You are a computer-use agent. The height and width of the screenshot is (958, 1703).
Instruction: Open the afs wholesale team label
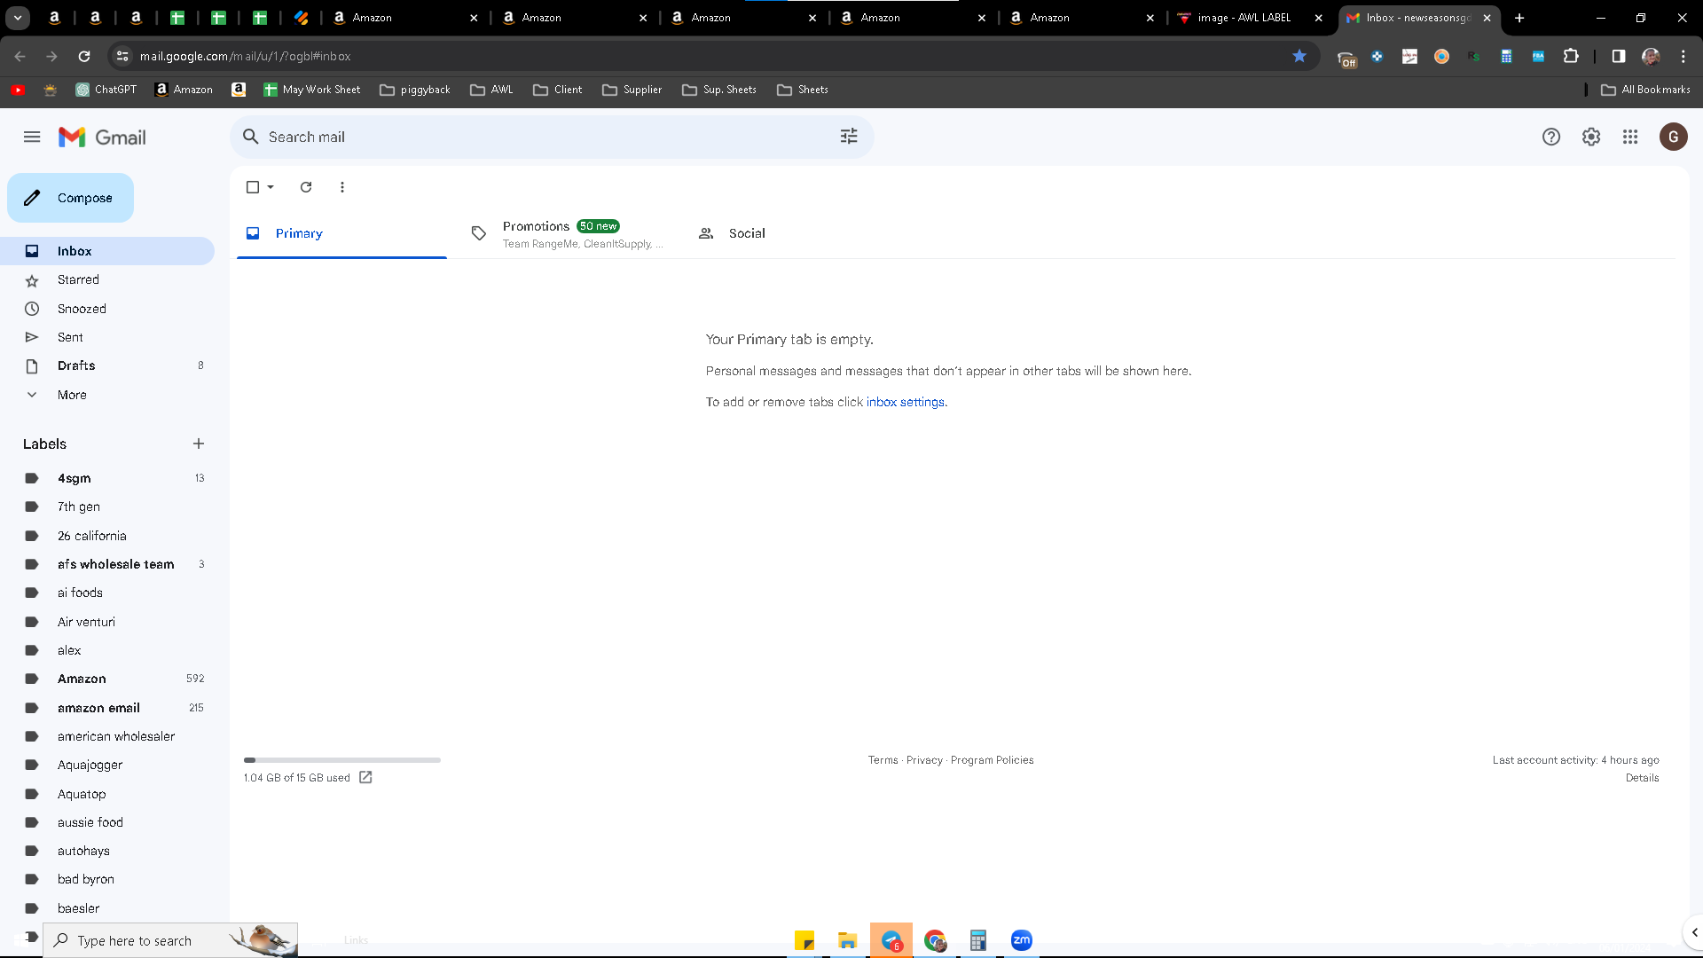point(107,564)
